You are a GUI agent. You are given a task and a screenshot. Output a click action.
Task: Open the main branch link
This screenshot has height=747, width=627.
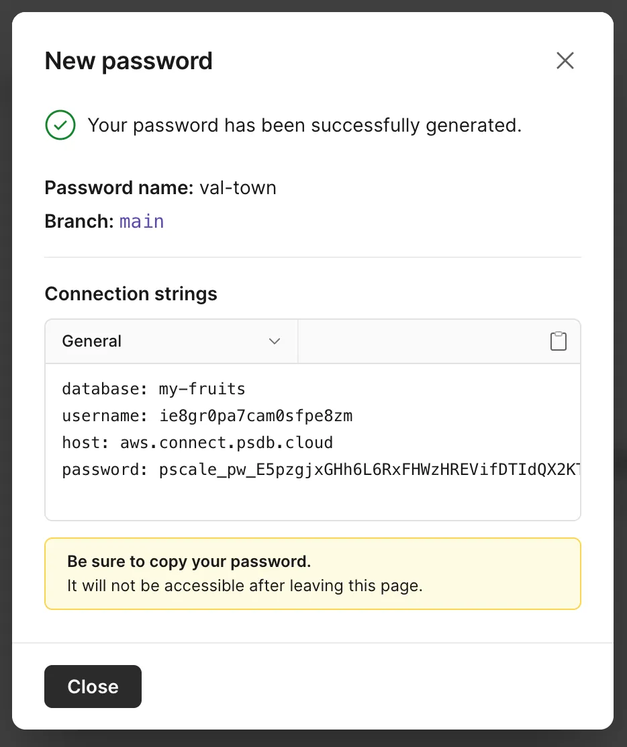point(141,221)
